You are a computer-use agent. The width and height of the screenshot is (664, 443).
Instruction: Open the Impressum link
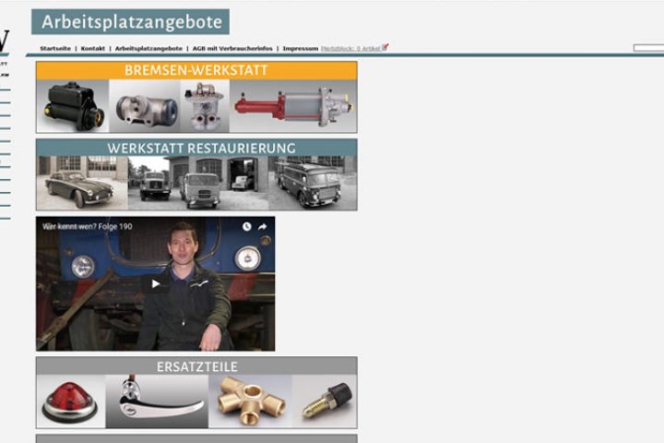pyautogui.click(x=301, y=48)
